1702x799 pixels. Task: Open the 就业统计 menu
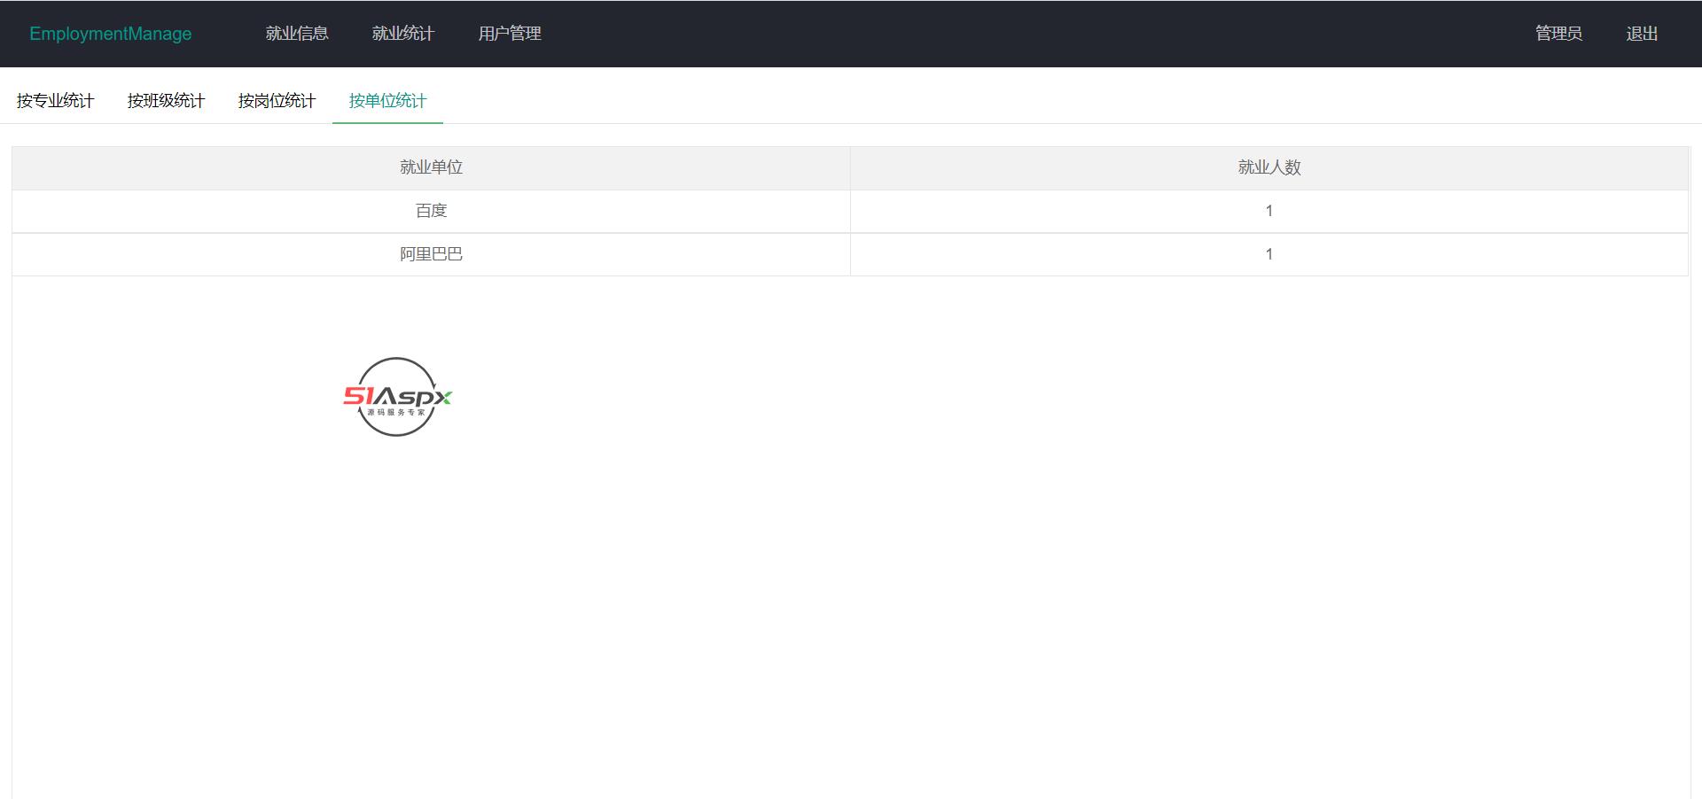pos(403,34)
